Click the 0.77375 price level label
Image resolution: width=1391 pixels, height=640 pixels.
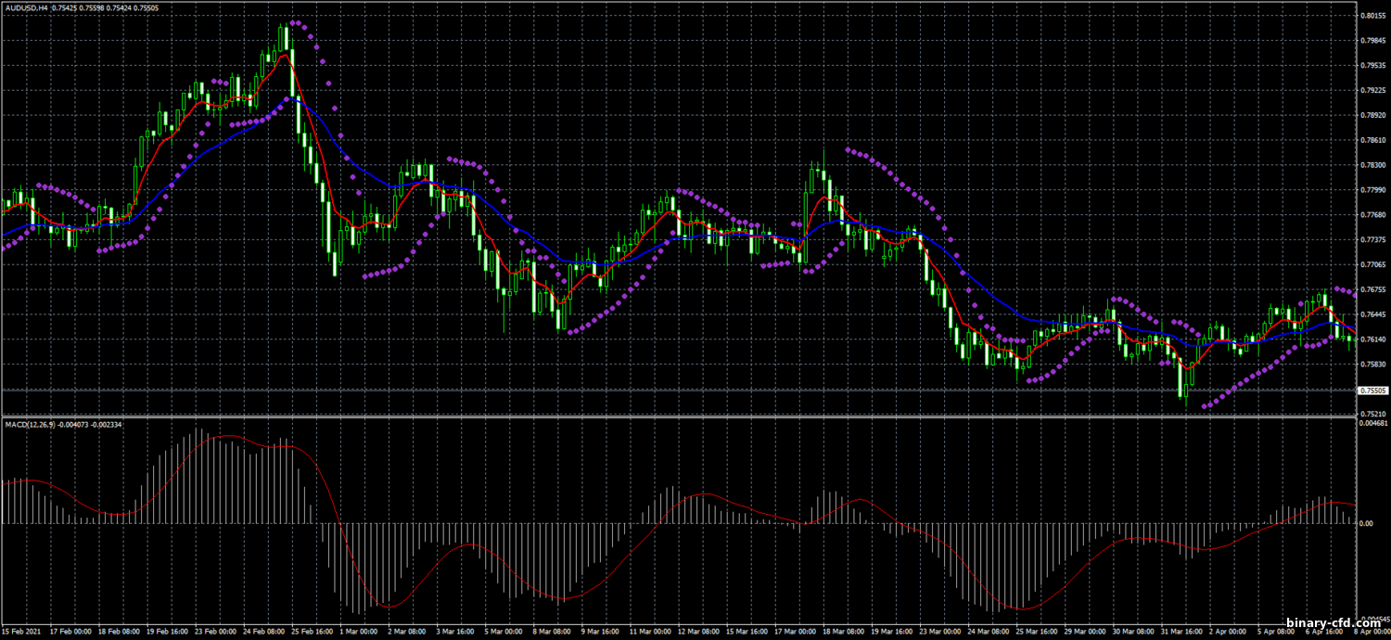click(1373, 239)
